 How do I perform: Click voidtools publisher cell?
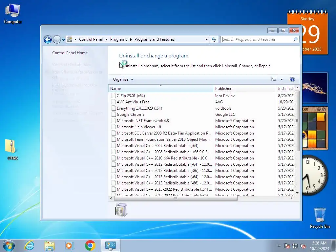223,108
